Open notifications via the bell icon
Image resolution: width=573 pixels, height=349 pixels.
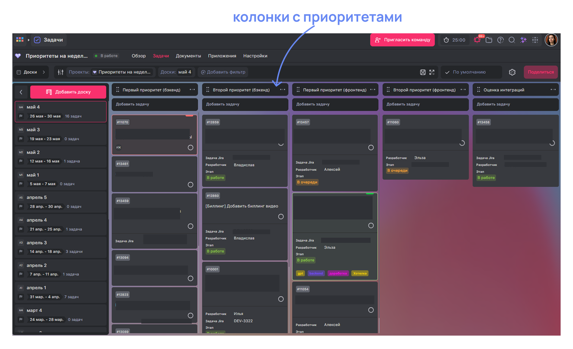click(477, 40)
